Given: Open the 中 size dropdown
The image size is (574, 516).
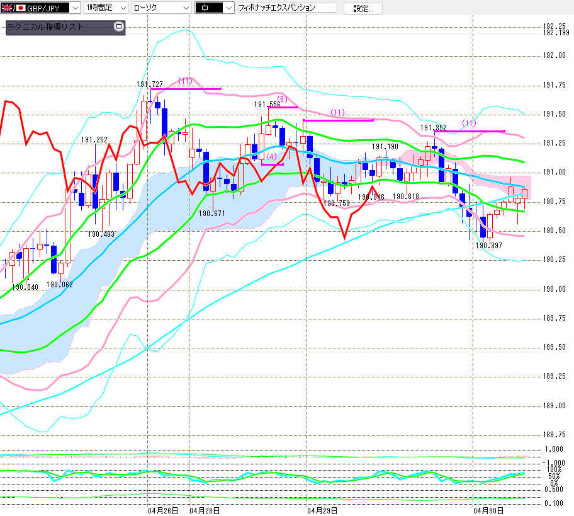Looking at the screenshot, I should tap(215, 8).
